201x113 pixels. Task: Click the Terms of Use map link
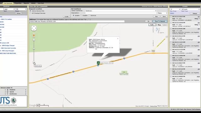153,106
